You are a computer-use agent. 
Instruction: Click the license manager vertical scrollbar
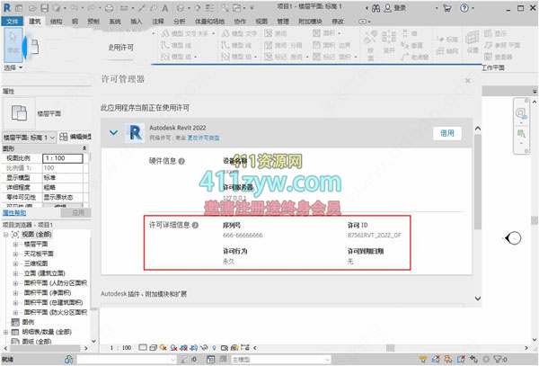476,180
